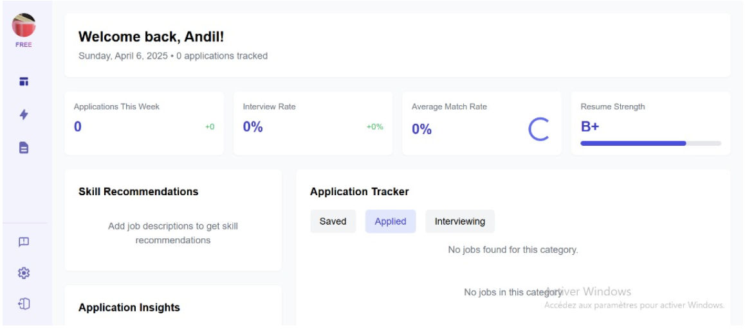The image size is (745, 330).
Task: Open the dashboard layout icon in sidebar
Action: (x=24, y=82)
